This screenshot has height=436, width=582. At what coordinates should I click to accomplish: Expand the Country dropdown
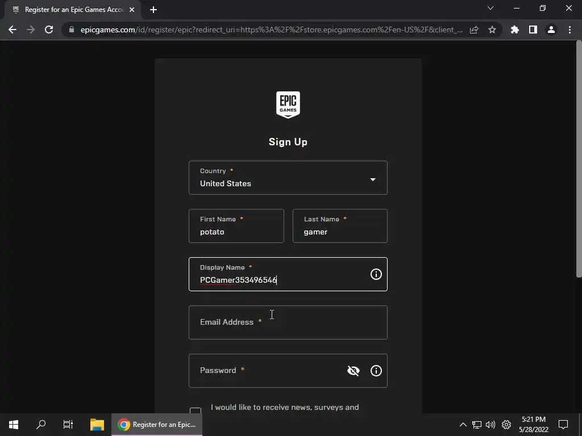pyautogui.click(x=288, y=178)
